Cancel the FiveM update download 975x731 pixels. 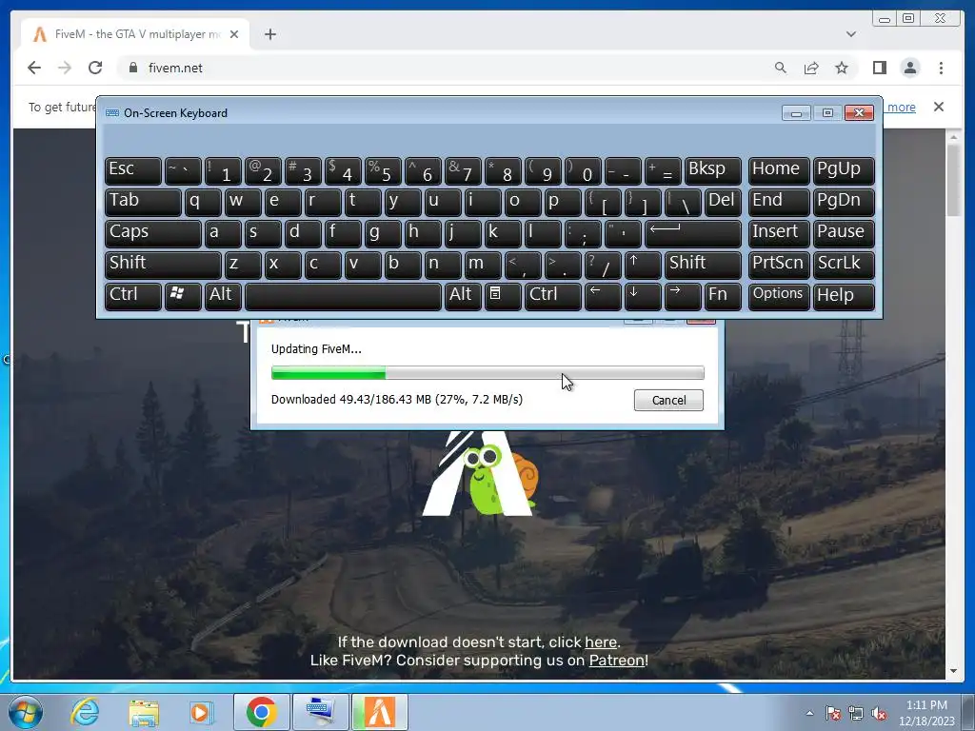(x=668, y=401)
